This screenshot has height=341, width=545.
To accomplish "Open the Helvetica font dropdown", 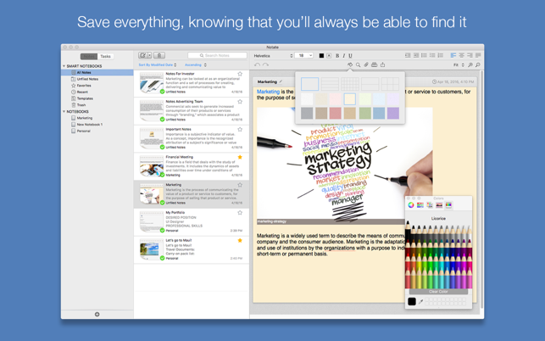I will pos(273,56).
